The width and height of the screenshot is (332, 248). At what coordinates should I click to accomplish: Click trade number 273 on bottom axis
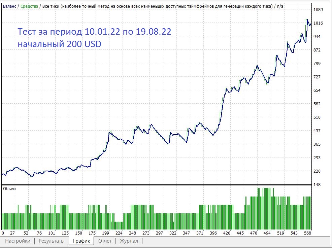[146, 233]
